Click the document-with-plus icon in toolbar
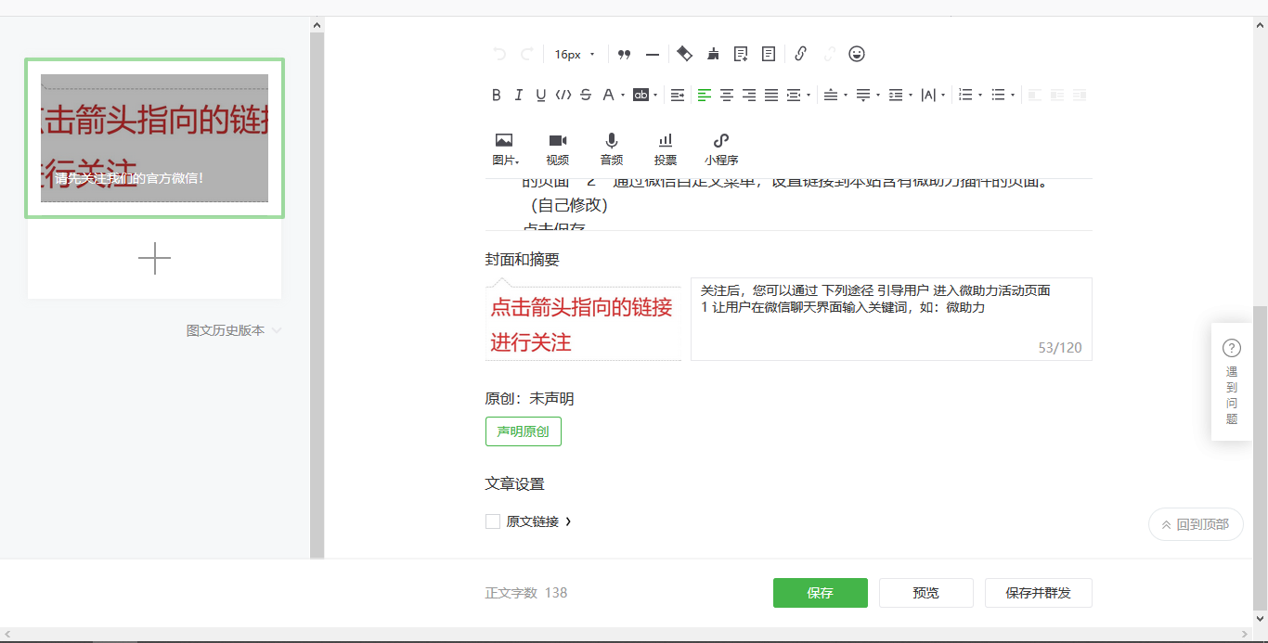Viewport: 1268px width, 643px height. pos(741,54)
